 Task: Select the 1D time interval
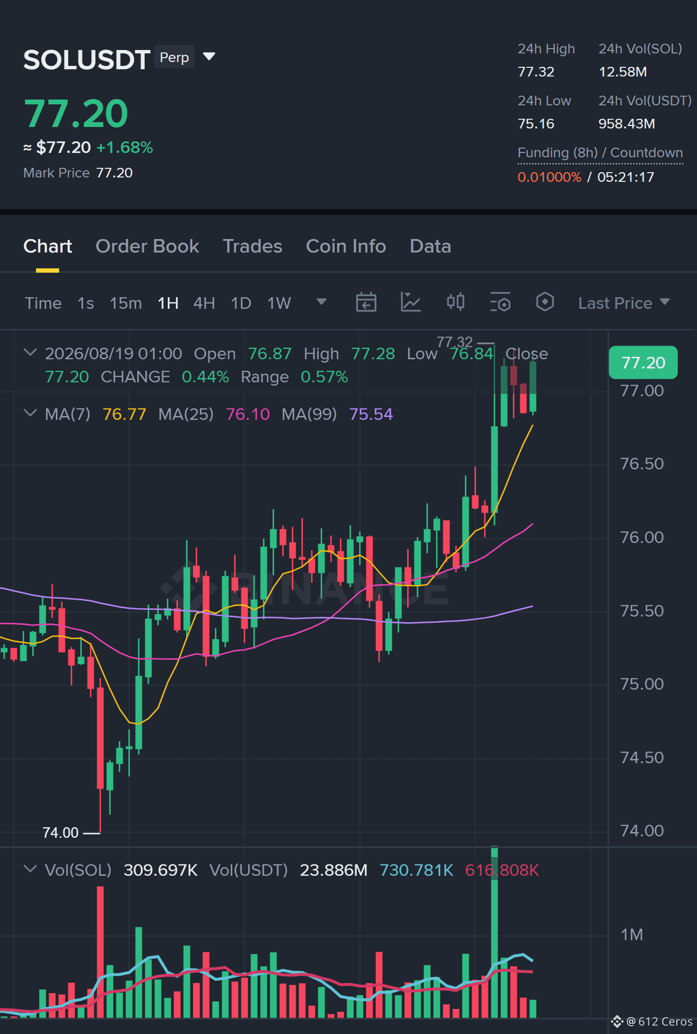click(x=241, y=303)
